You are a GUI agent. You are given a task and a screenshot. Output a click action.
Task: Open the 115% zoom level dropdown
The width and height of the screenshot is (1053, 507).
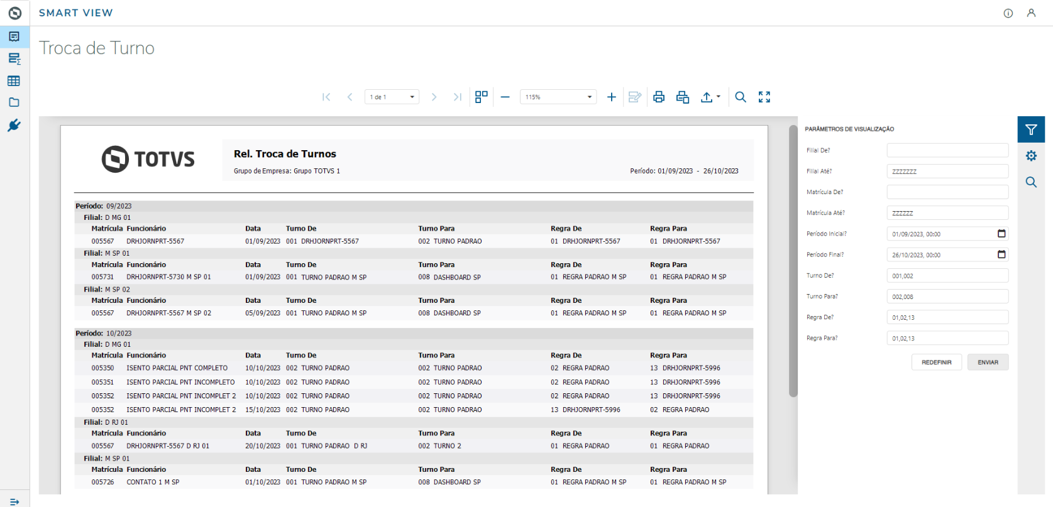tap(558, 97)
